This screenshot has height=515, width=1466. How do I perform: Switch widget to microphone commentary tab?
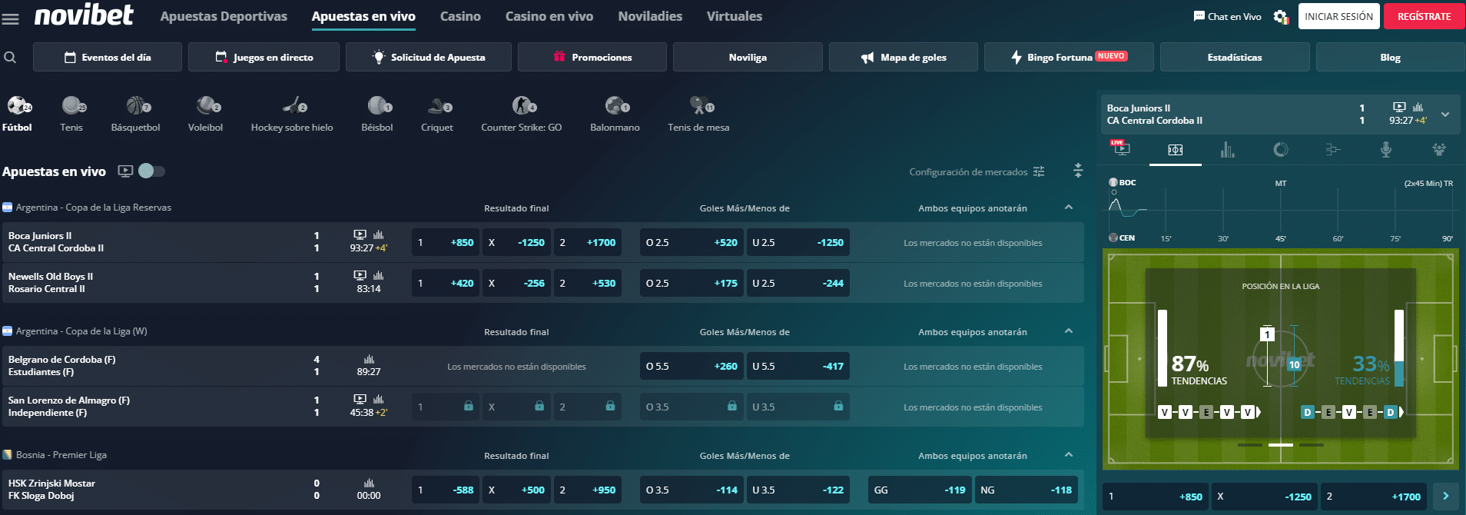[1386, 150]
